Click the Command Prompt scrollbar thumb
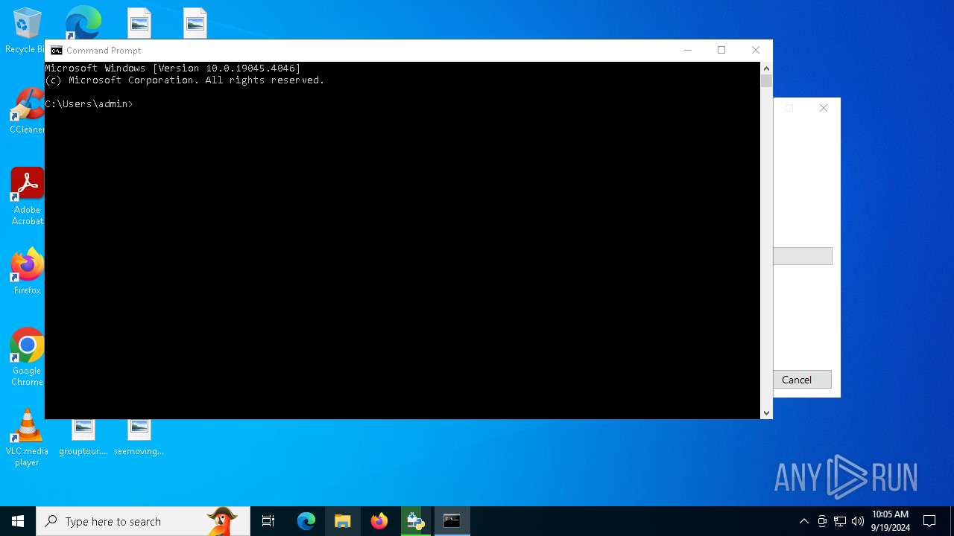 point(766,81)
